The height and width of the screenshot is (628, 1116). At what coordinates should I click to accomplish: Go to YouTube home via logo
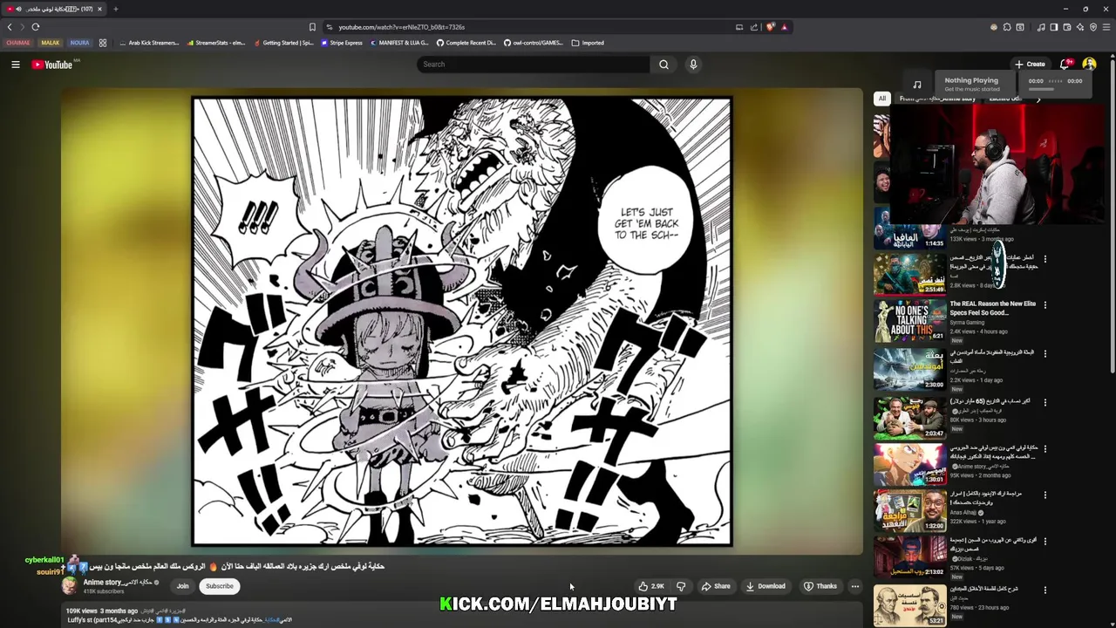(x=52, y=65)
